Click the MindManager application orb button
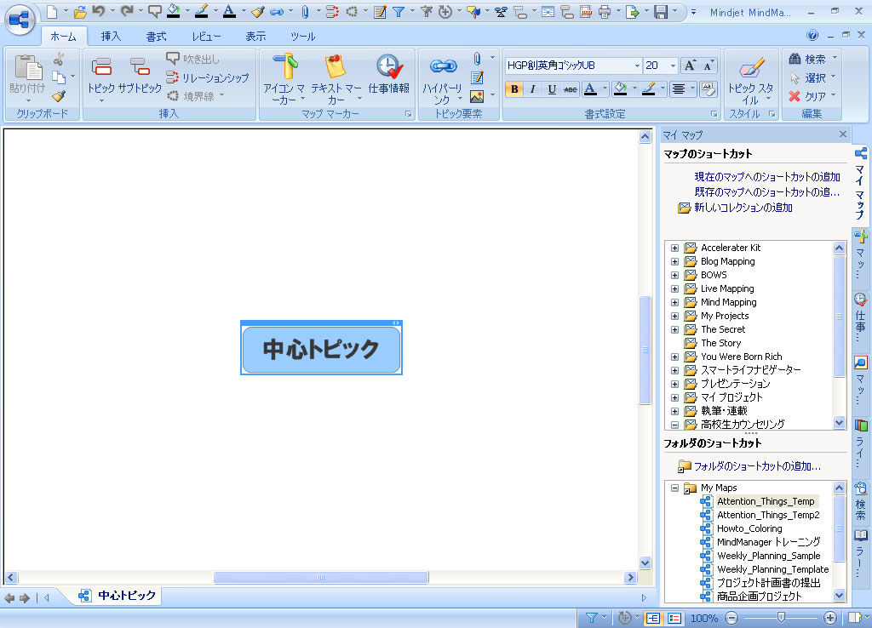 pyautogui.click(x=20, y=19)
